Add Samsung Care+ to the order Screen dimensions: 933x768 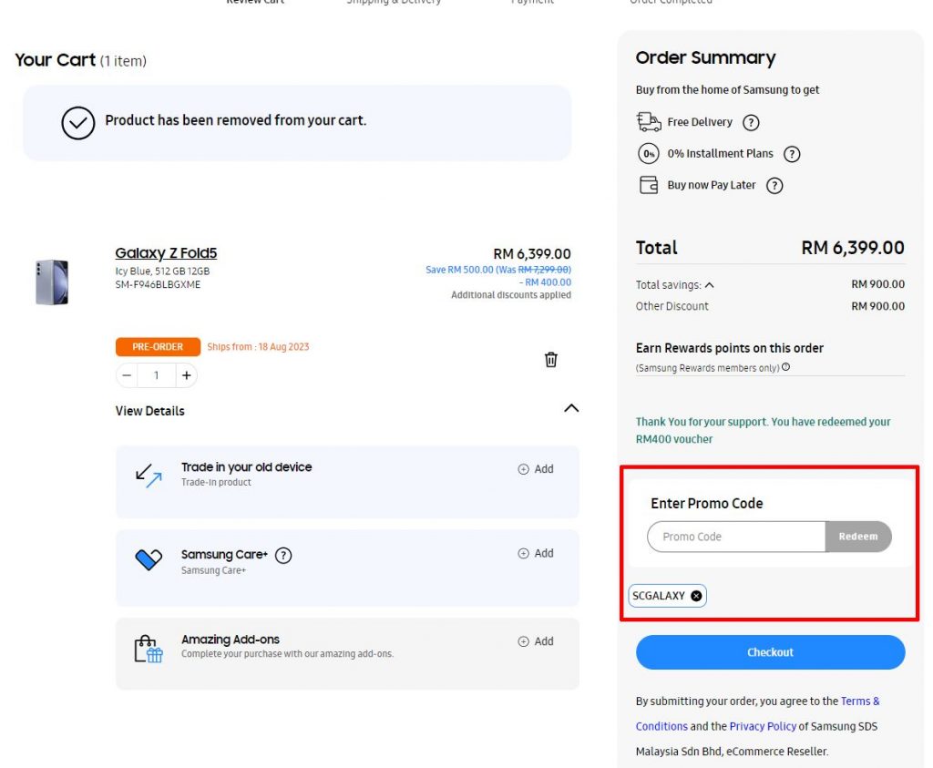tap(536, 553)
